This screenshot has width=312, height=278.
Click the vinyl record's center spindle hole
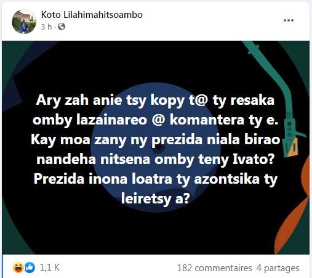click(158, 147)
